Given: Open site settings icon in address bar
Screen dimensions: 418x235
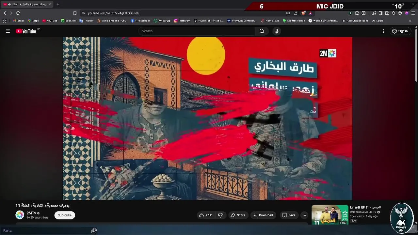Looking at the screenshot, I should [x=83, y=13].
